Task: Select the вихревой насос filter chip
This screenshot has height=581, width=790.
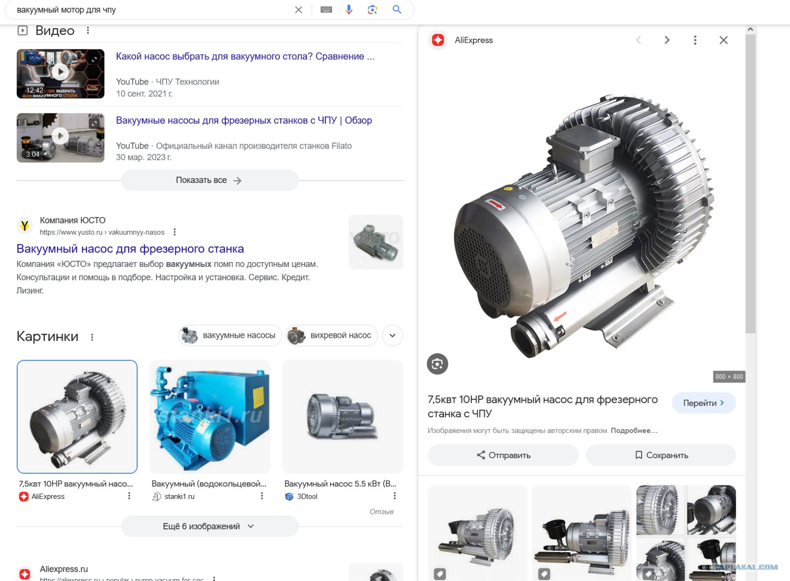Action: click(332, 336)
